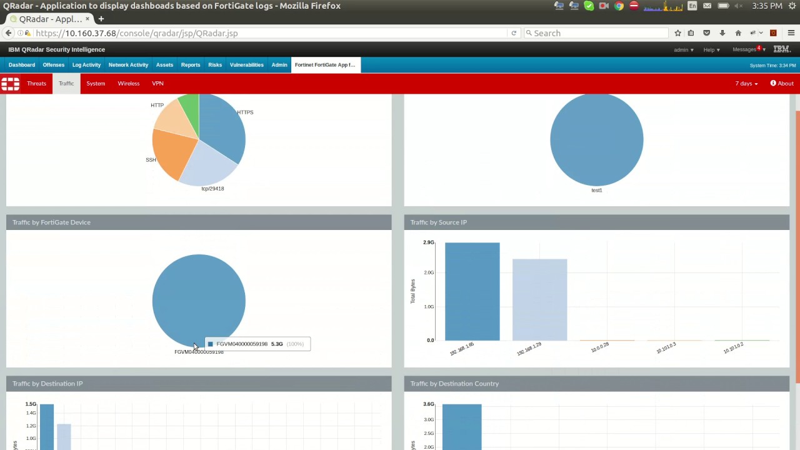The height and width of the screenshot is (450, 800).
Task: Click the screen recorder tray icon
Action: 604,6
